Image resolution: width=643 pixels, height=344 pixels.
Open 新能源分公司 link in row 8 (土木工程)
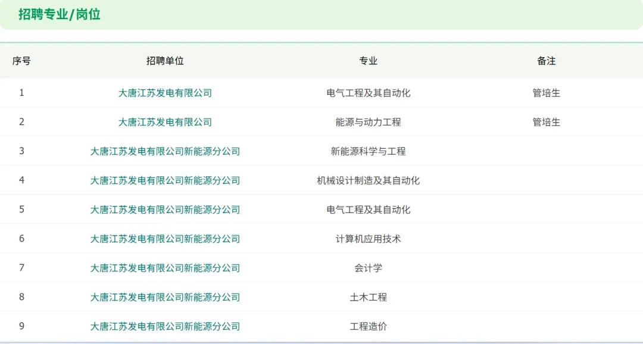(x=165, y=297)
